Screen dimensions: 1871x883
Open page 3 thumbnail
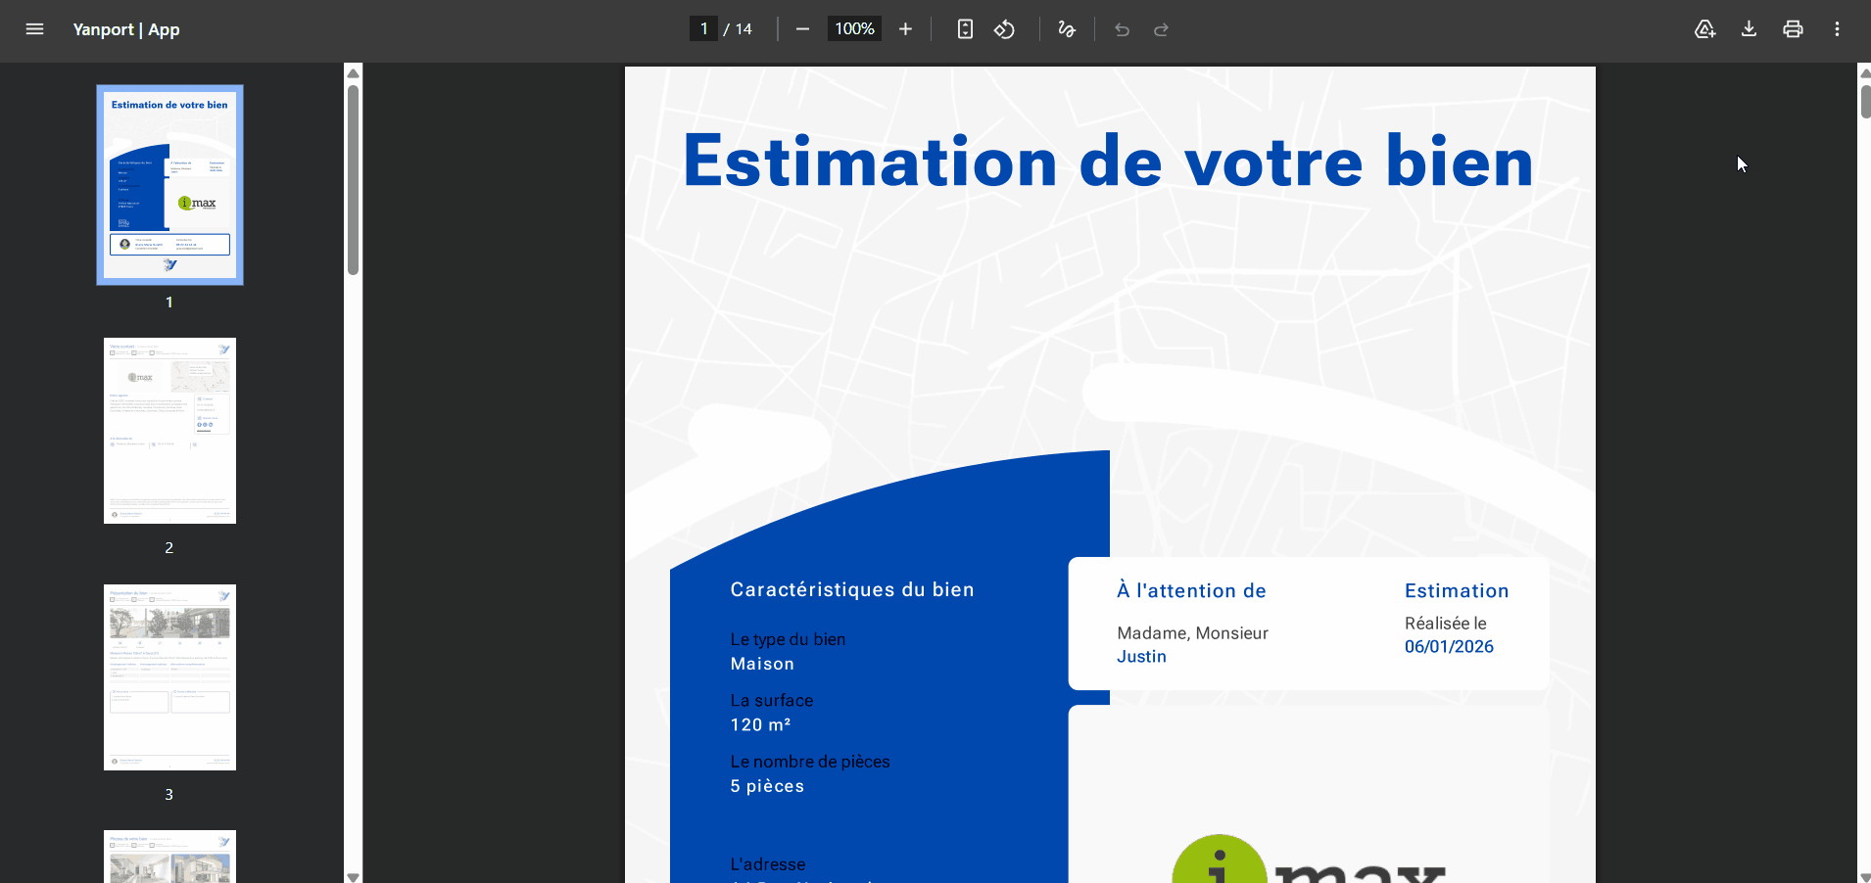(169, 677)
